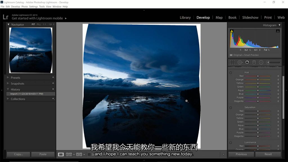Click the Paste button
Screen dimensions: 288x162
[x=43, y=154]
